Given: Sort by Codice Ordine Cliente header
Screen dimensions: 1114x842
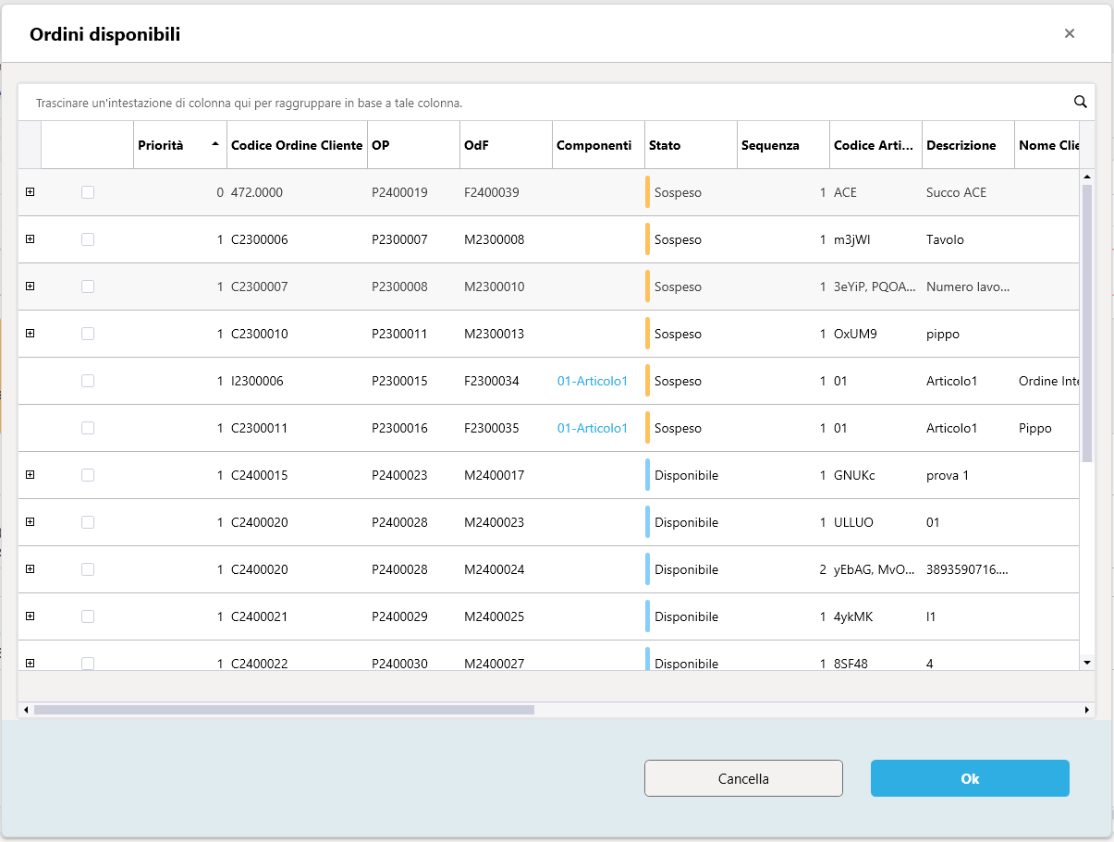Looking at the screenshot, I should tap(297, 145).
